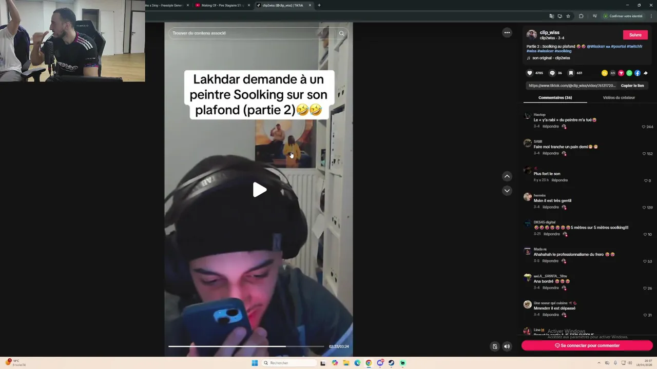Go to the previous video with up chevron
Screen dimensions: 657x369
(x=507, y=176)
